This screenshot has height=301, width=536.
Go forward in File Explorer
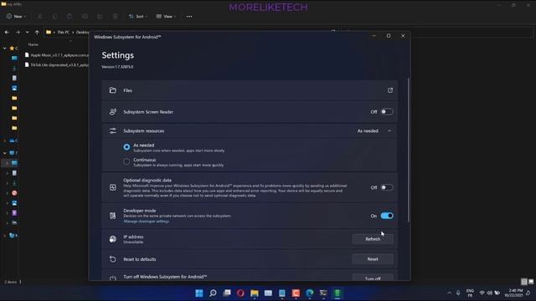pyautogui.click(x=18, y=32)
